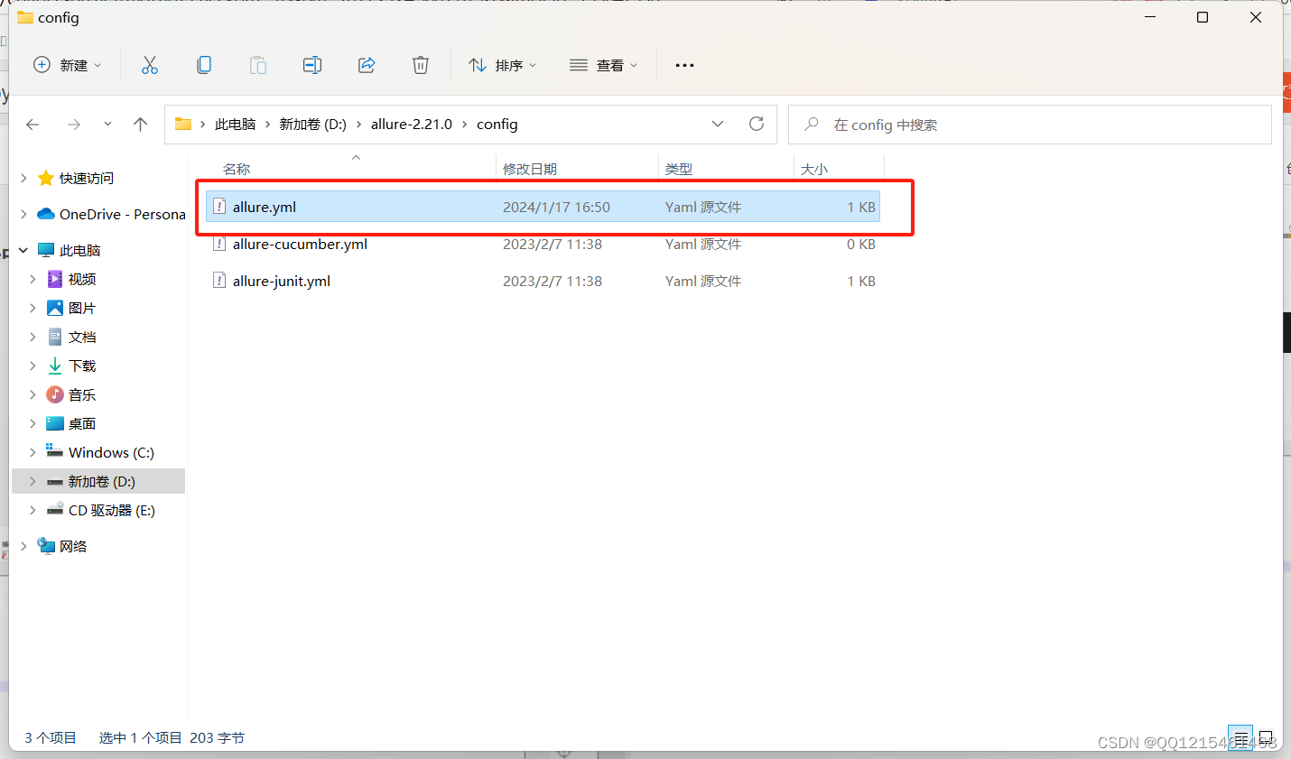
Task: Go up one folder level arrow
Action: coord(140,125)
